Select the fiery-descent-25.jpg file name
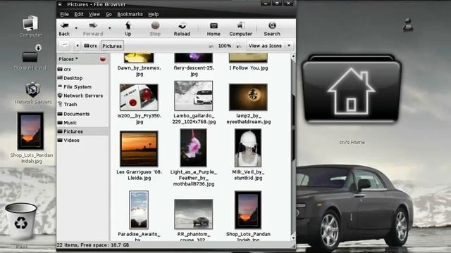This screenshot has height=253, width=451. coord(194,71)
